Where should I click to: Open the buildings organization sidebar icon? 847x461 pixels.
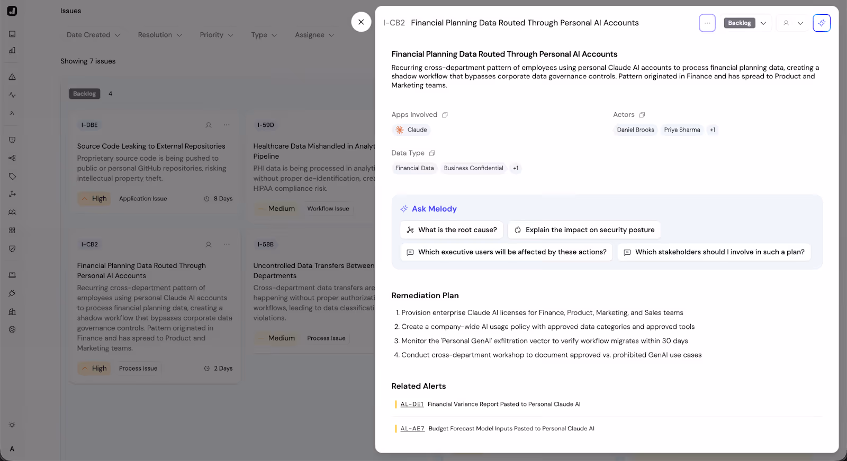coord(12,311)
